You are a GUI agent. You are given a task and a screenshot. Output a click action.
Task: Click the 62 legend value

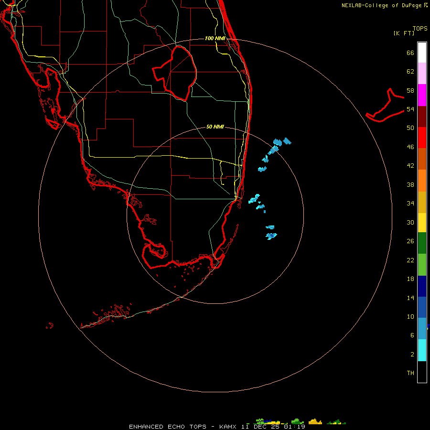[410, 72]
